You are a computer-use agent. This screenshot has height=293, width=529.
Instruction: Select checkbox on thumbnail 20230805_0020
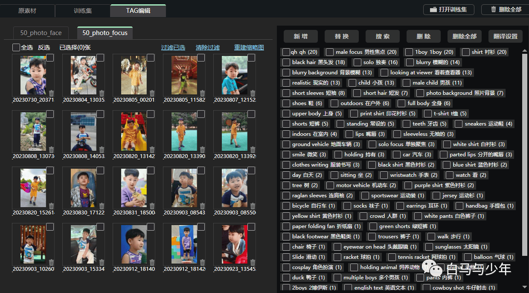pos(151,58)
